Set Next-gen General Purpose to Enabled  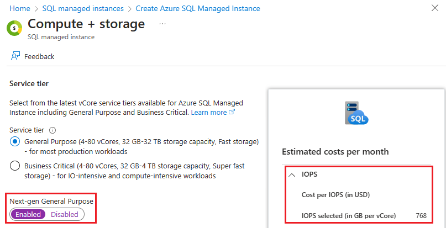point(29,214)
